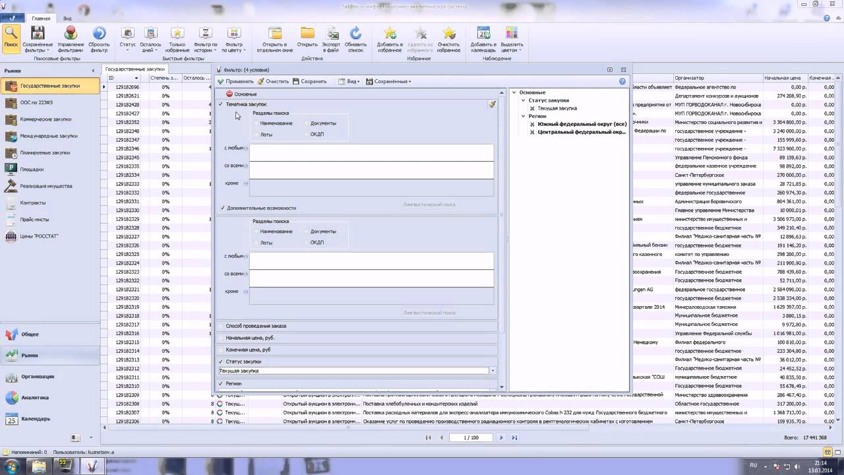This screenshot has height=475, width=844.
Task: Open Осталось дней quick filter
Action: (150, 39)
